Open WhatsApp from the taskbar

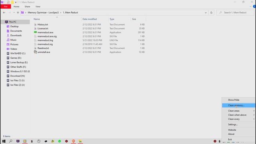point(60,141)
